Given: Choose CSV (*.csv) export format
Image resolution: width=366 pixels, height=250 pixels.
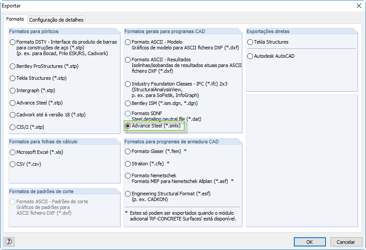Looking at the screenshot, I should click(13, 164).
